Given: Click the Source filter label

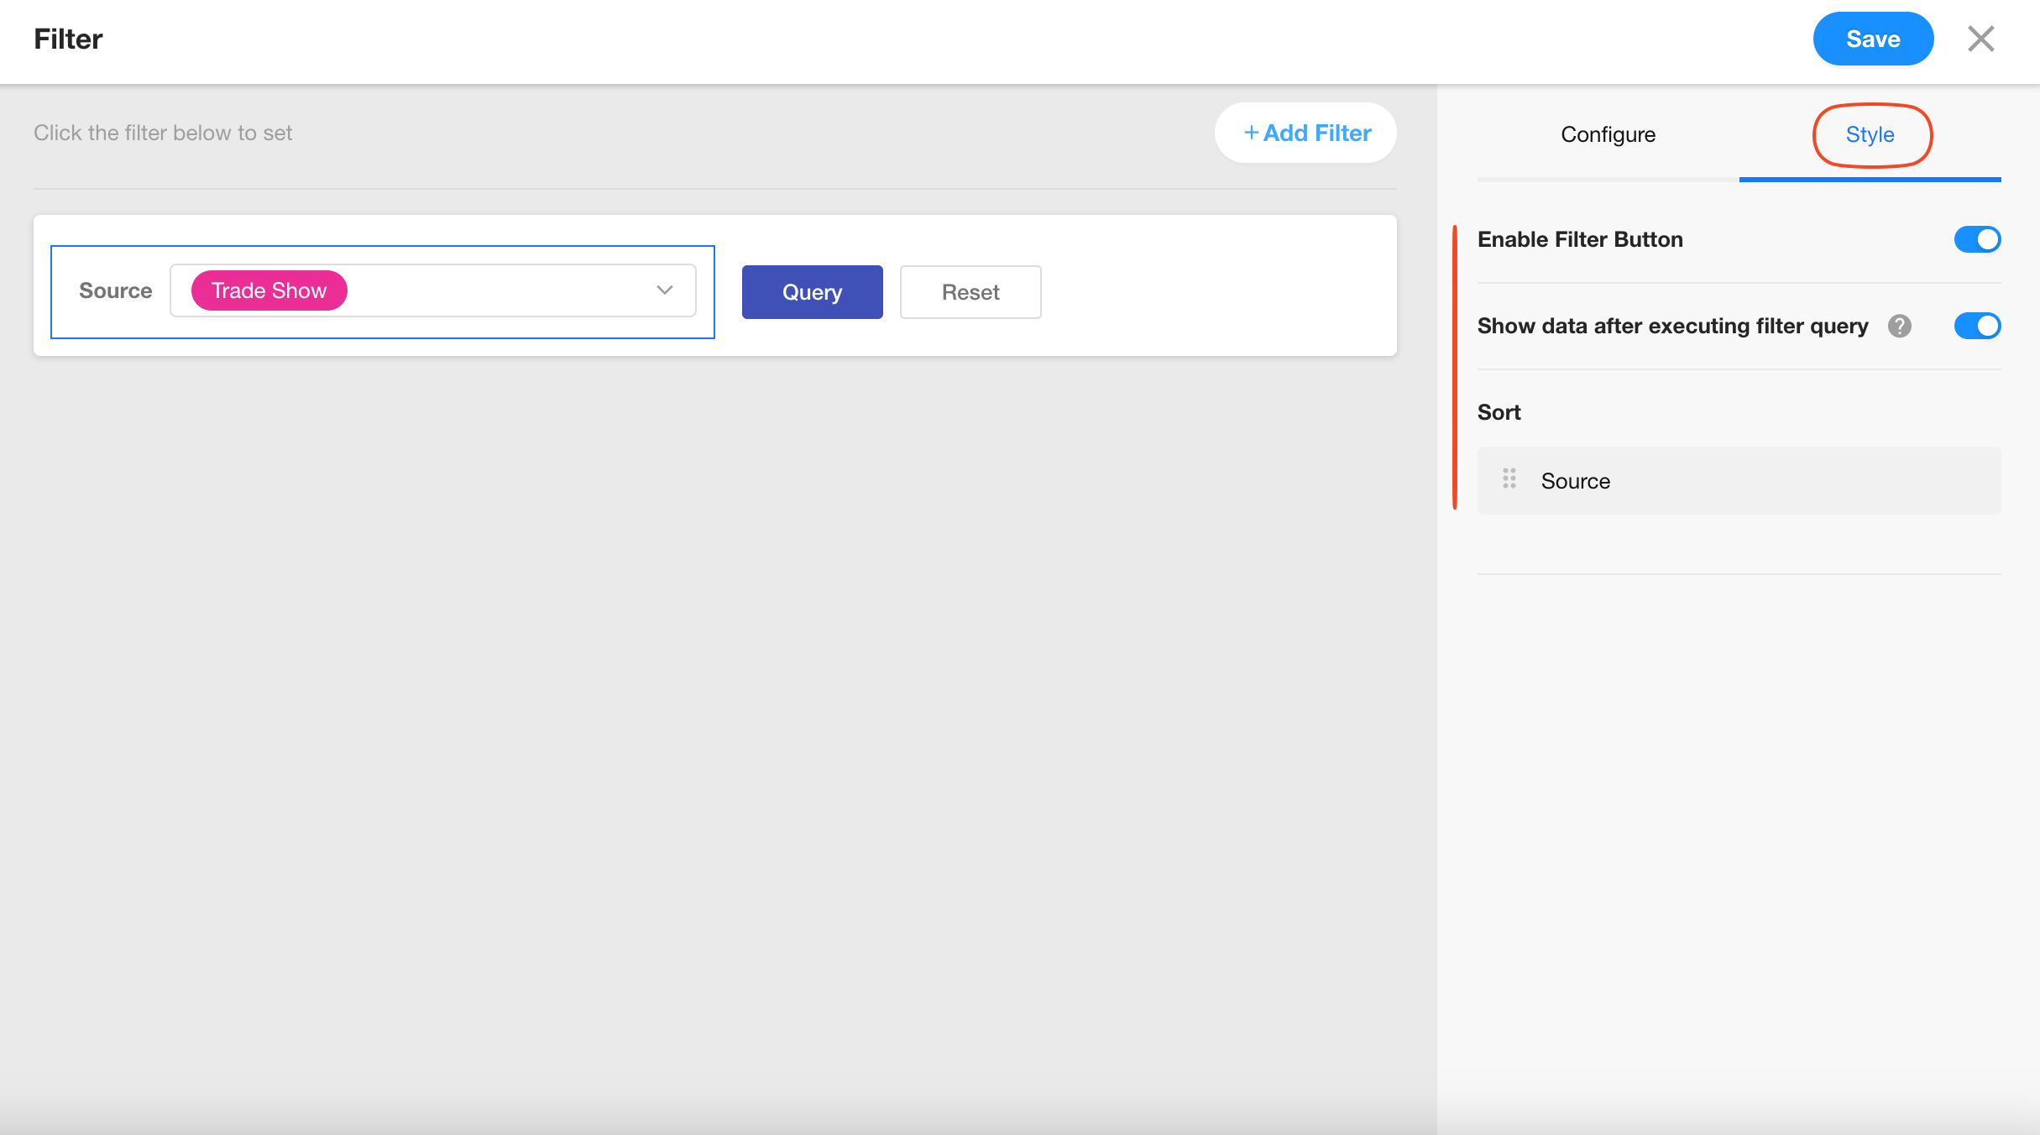Looking at the screenshot, I should 115,290.
